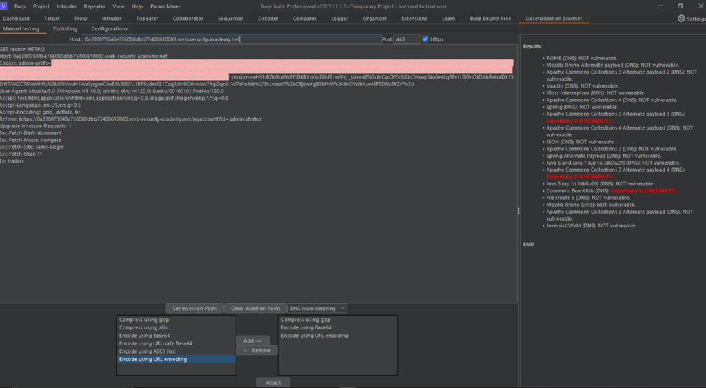This screenshot has width=706, height=388.
Task: Select 'Encode using URL encoding' in applied list
Action: pos(338,336)
